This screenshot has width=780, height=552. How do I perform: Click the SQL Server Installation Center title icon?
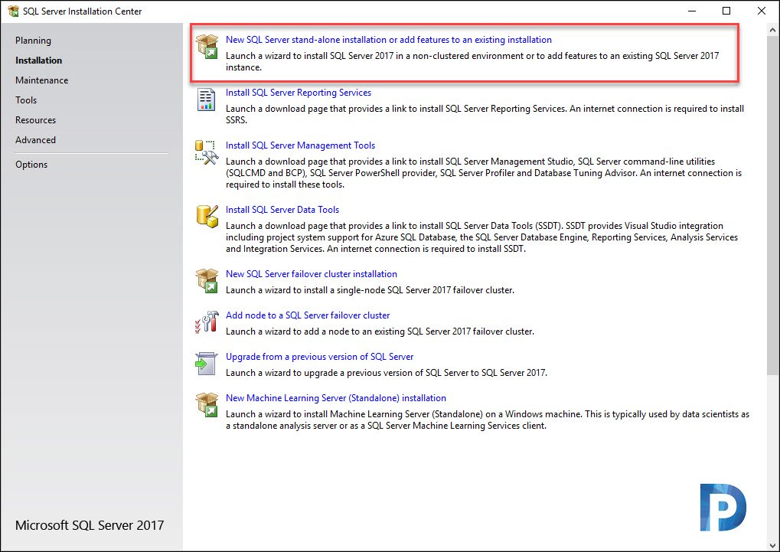pyautogui.click(x=14, y=11)
